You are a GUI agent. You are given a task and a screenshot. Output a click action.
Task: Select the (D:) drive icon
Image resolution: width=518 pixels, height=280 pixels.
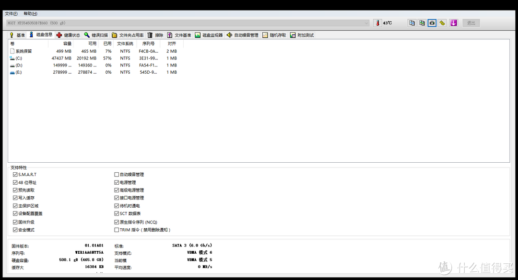pos(12,65)
